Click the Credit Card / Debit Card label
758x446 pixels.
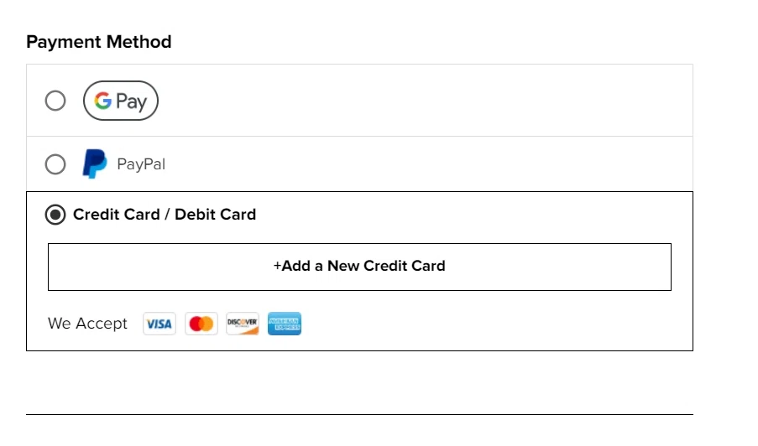tap(165, 215)
